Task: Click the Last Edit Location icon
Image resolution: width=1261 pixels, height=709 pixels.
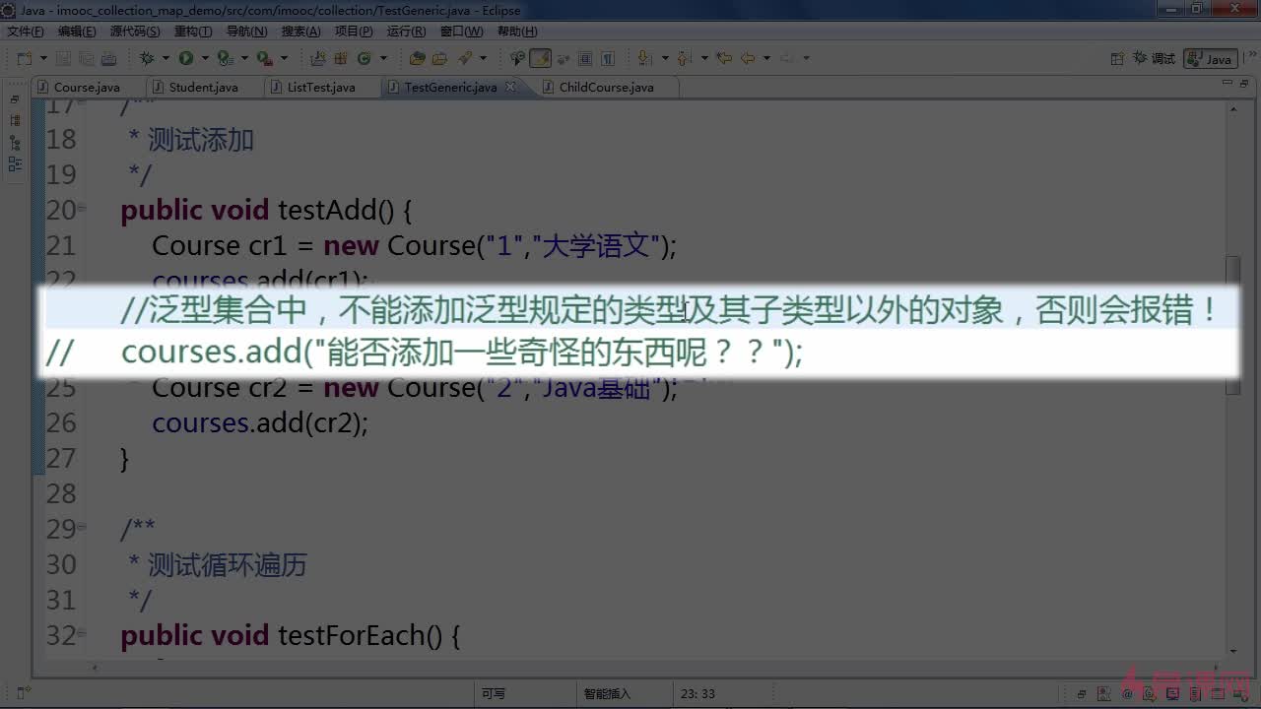Action: coord(724,58)
